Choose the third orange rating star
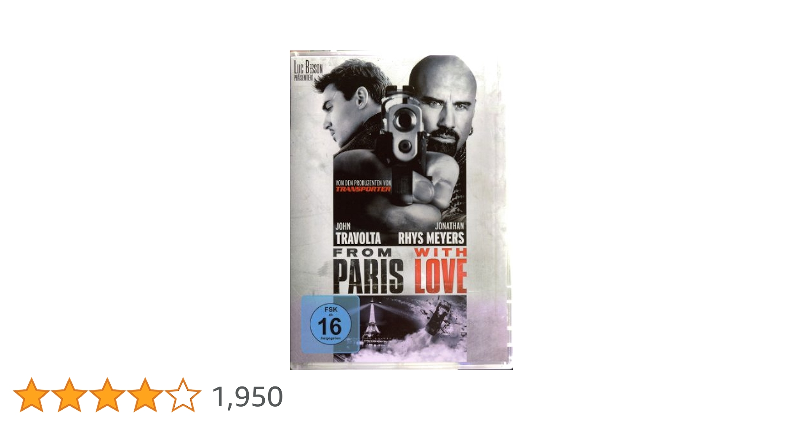Viewport: 804px width, 421px height. click(x=107, y=394)
